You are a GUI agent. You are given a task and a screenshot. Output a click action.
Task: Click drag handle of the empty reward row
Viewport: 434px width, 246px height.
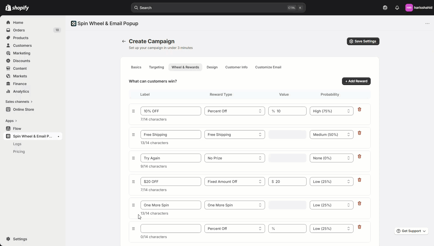(x=133, y=229)
